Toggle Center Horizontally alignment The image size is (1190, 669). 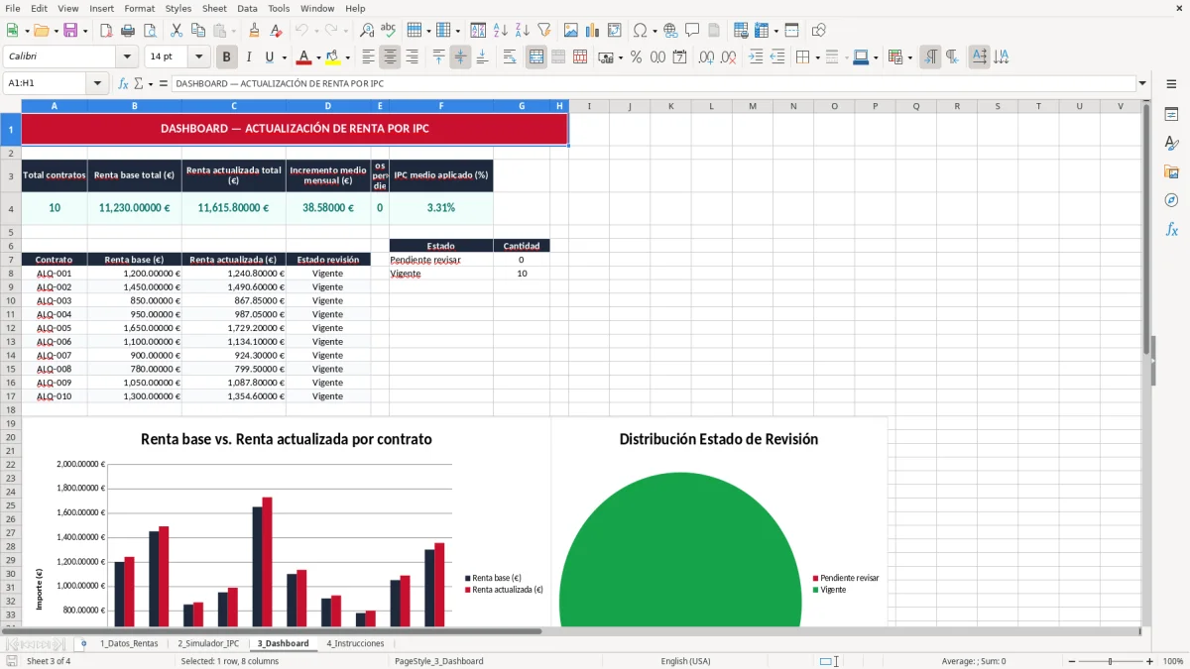390,57
